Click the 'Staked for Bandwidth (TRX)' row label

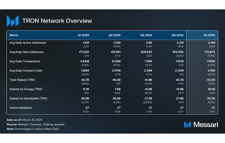pyautogui.click(x=28, y=99)
